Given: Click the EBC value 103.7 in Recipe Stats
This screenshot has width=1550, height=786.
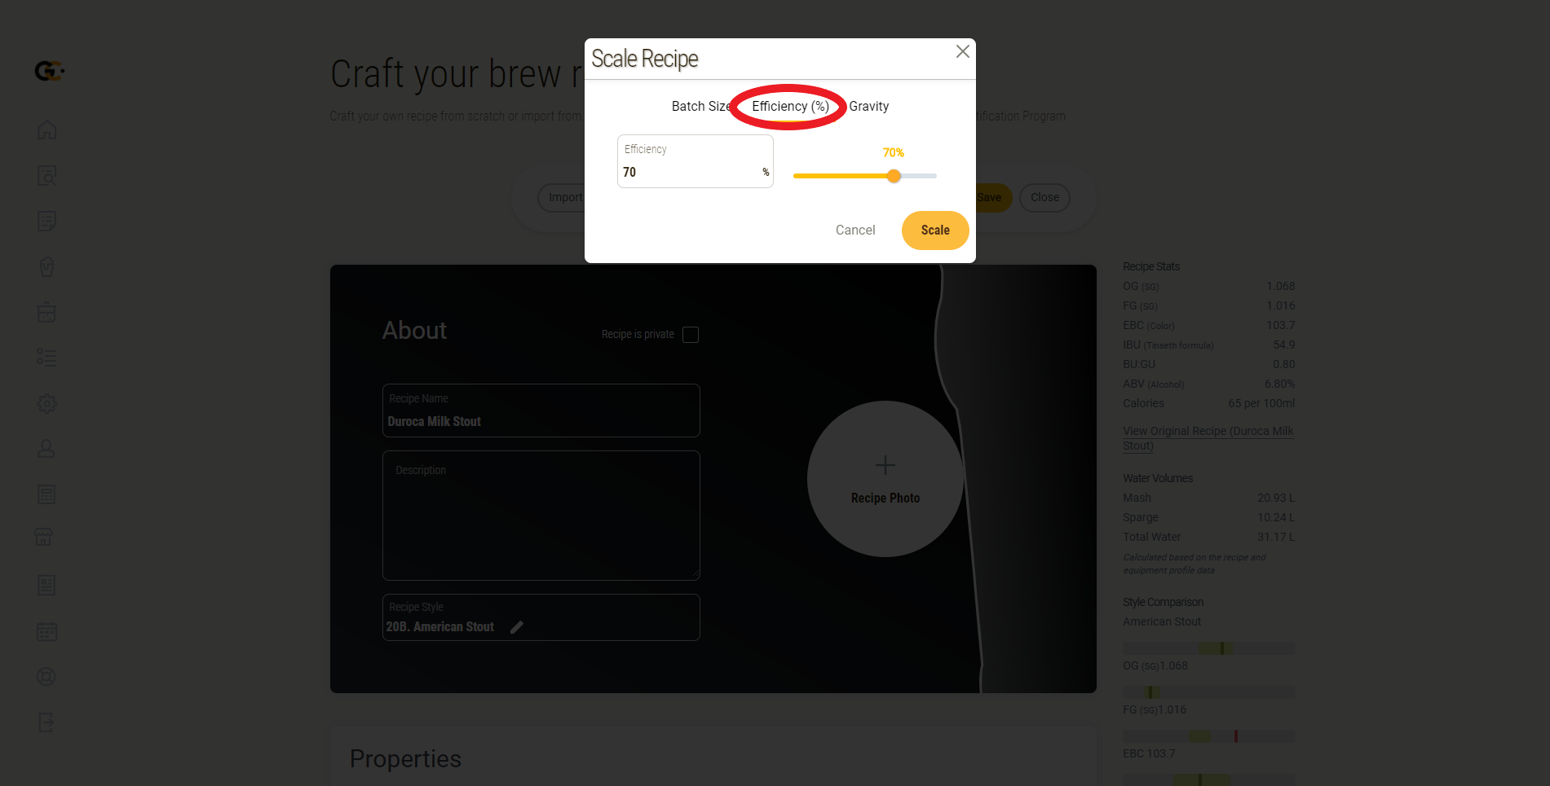Looking at the screenshot, I should coord(1280,326).
